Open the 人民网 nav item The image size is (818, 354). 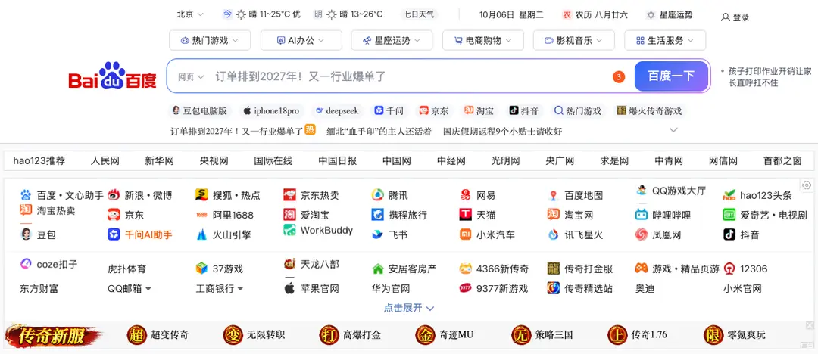click(x=105, y=160)
